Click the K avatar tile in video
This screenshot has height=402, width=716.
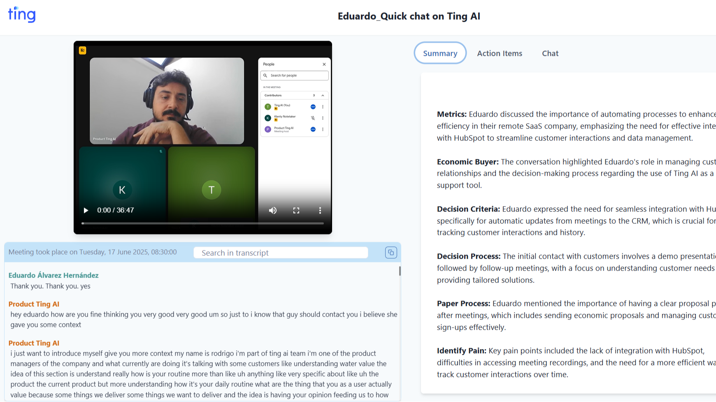122,190
